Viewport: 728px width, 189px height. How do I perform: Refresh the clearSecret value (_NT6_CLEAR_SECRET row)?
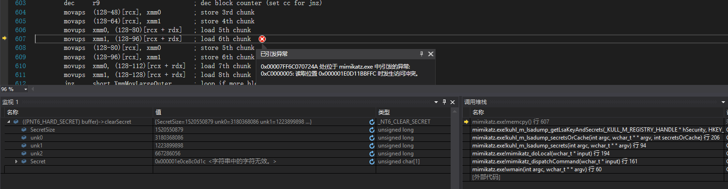[372, 122]
